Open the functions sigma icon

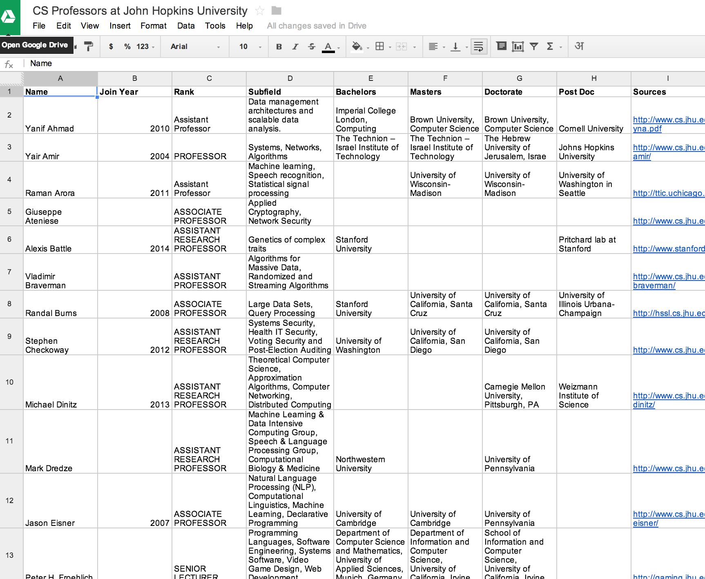[x=550, y=46]
